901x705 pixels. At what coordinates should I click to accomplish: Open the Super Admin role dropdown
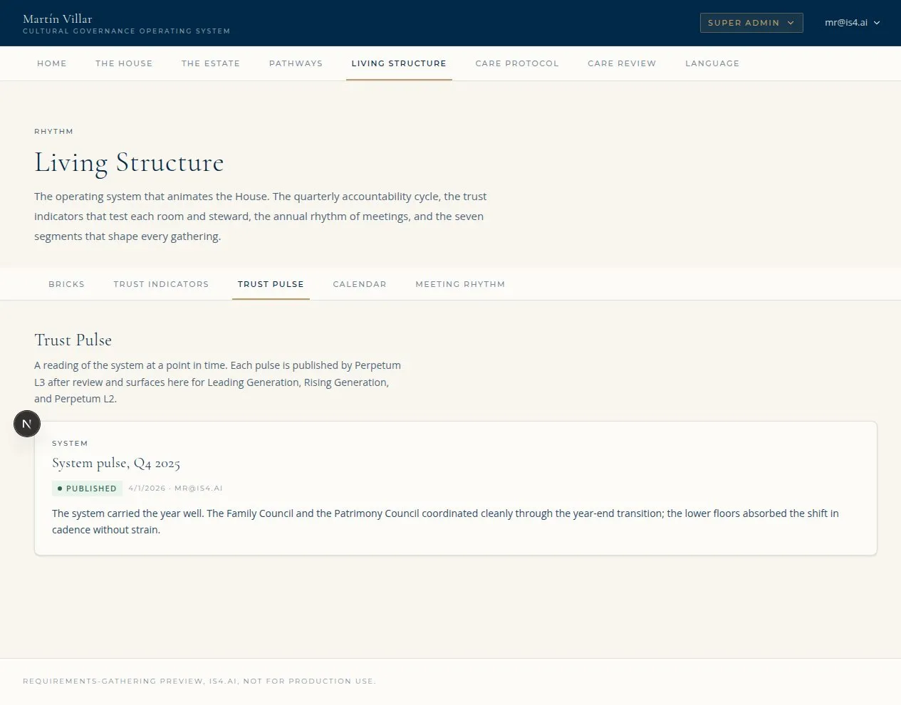[x=751, y=23]
